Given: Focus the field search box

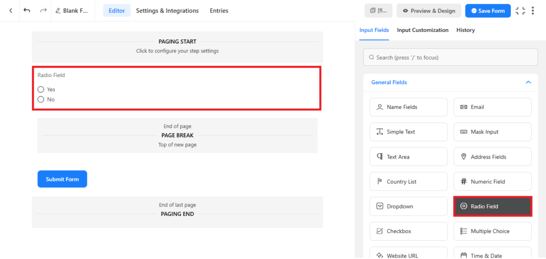Looking at the screenshot, I should tap(450, 57).
